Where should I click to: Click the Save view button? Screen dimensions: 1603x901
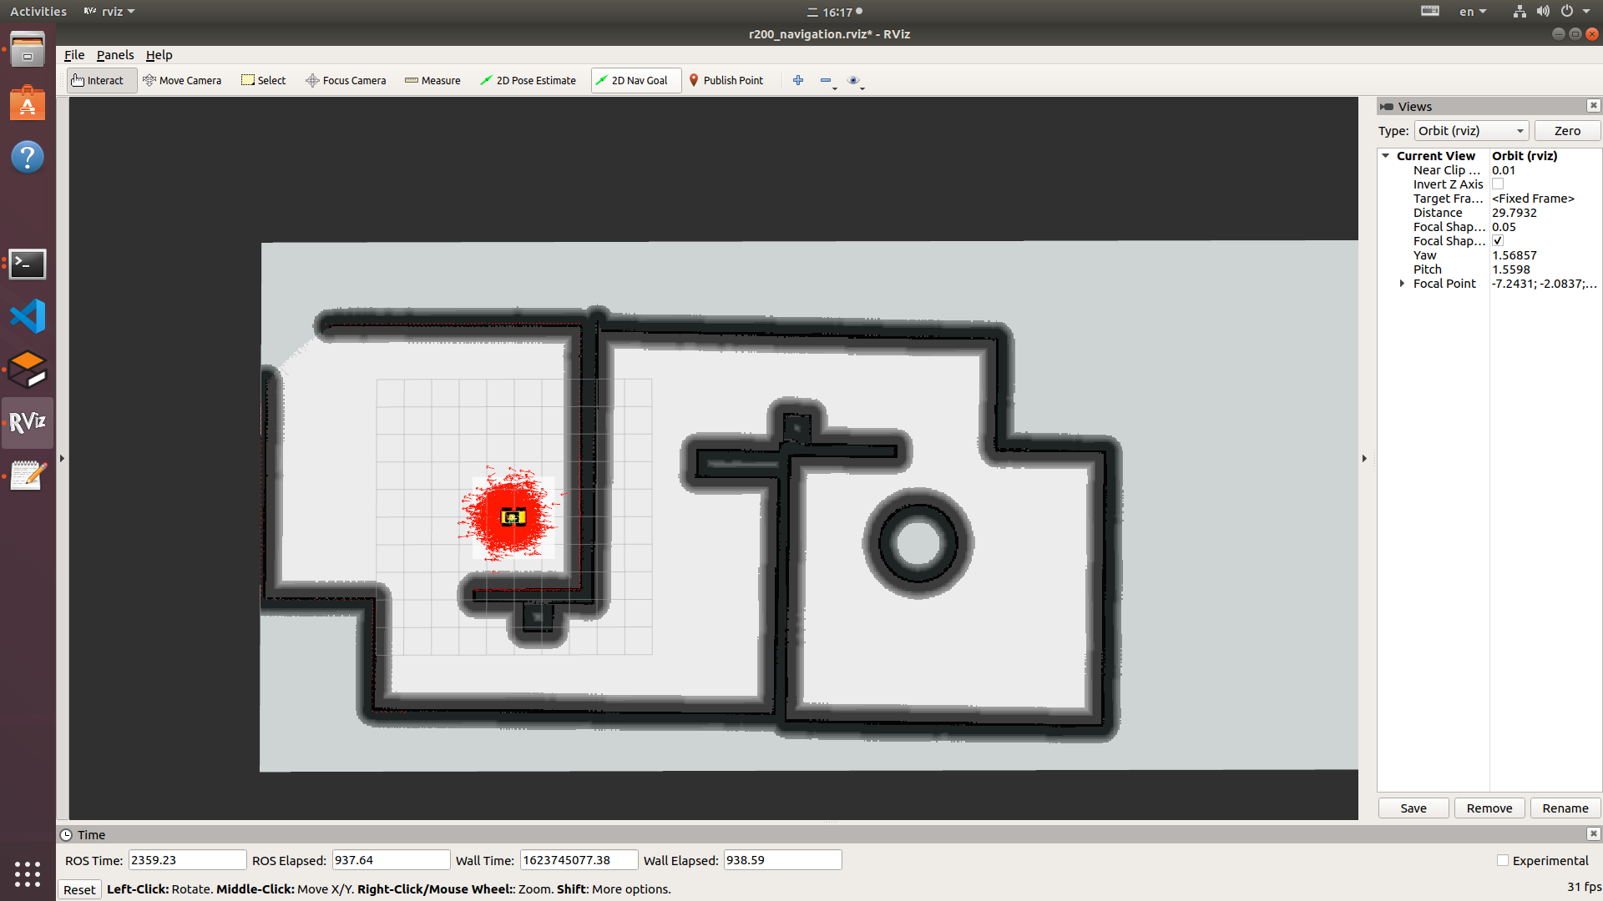point(1413,808)
